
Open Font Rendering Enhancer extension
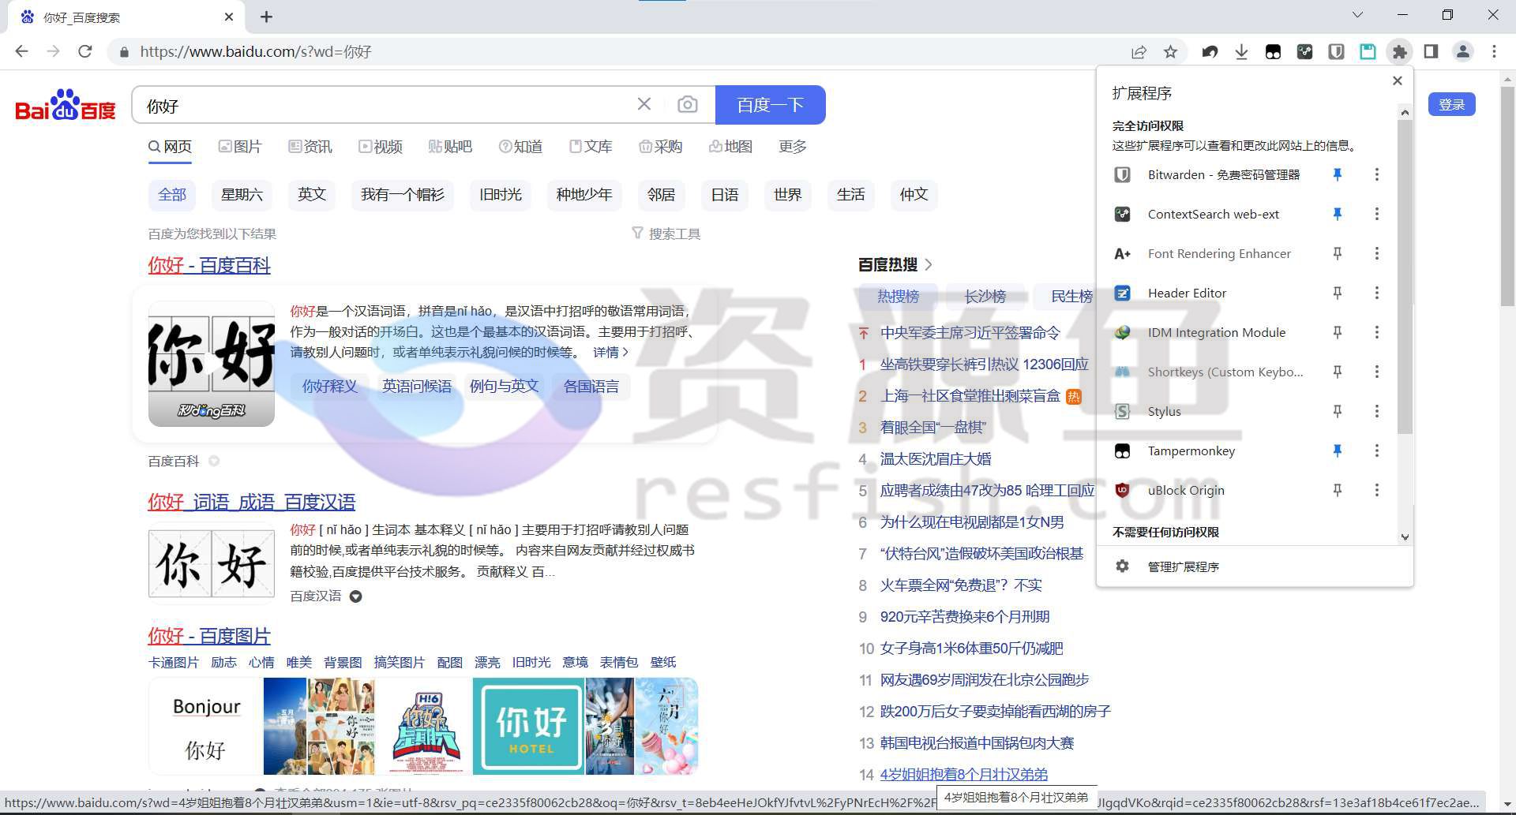coord(1219,253)
